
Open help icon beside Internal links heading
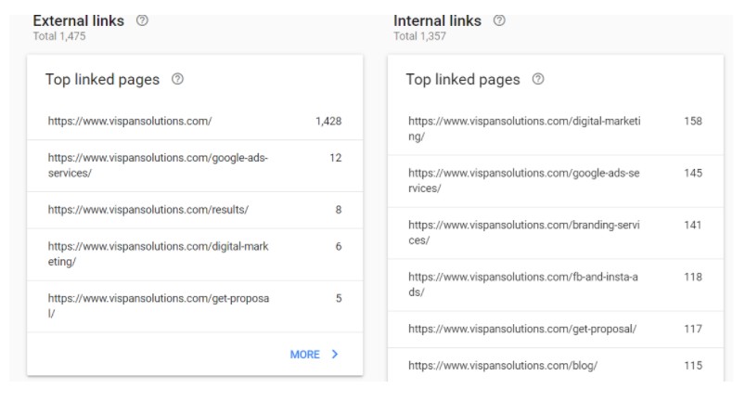point(499,20)
